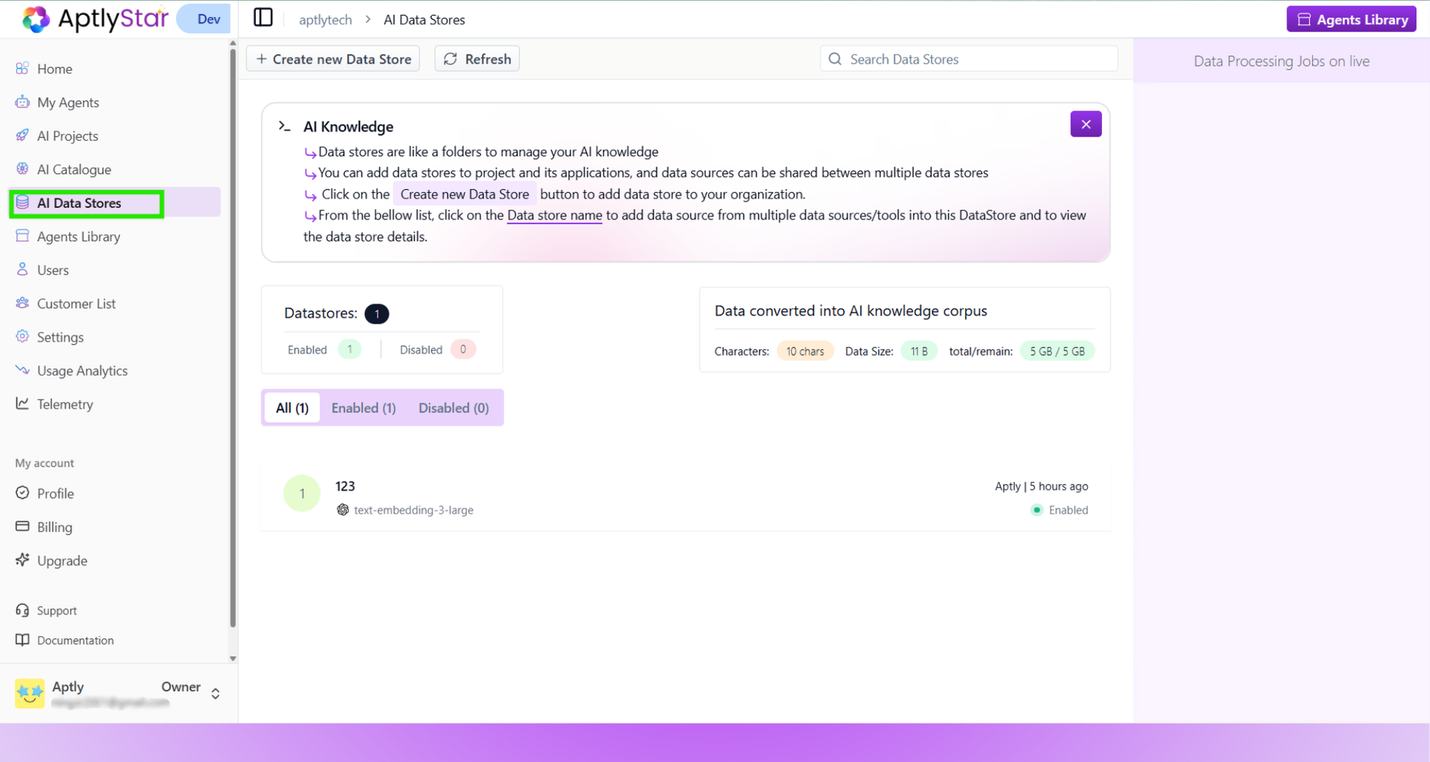1430x762 pixels.
Task: Click the Create new Data Store button
Action: point(332,59)
